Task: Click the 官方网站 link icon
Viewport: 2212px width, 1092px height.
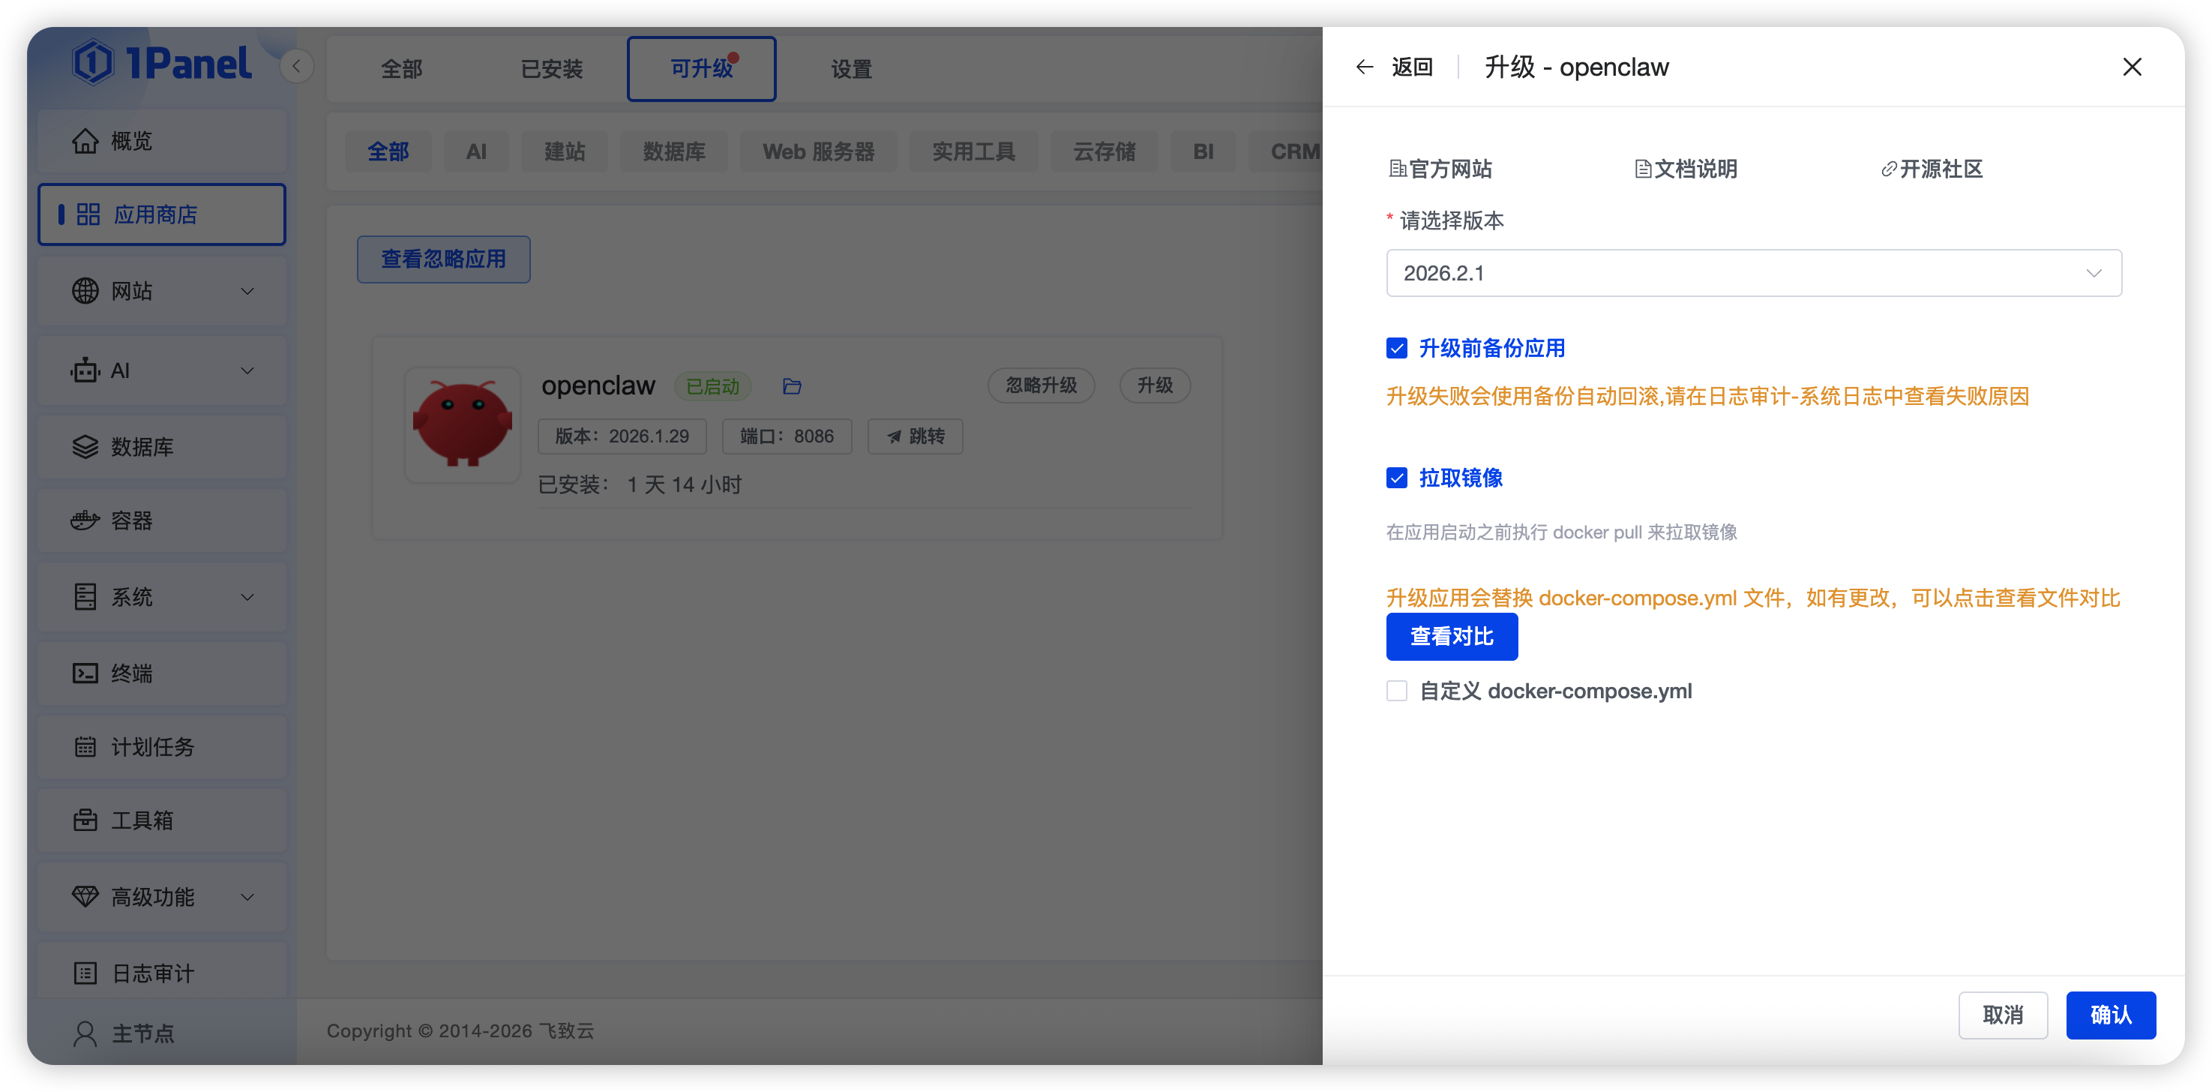Action: pyautogui.click(x=1396, y=169)
